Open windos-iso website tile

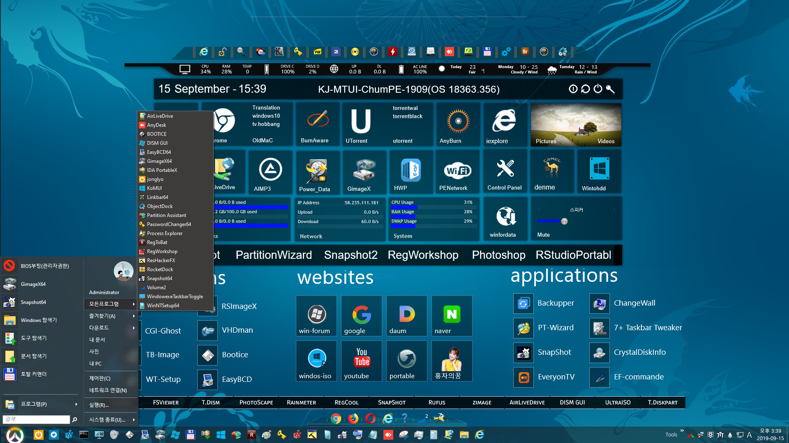(x=316, y=361)
